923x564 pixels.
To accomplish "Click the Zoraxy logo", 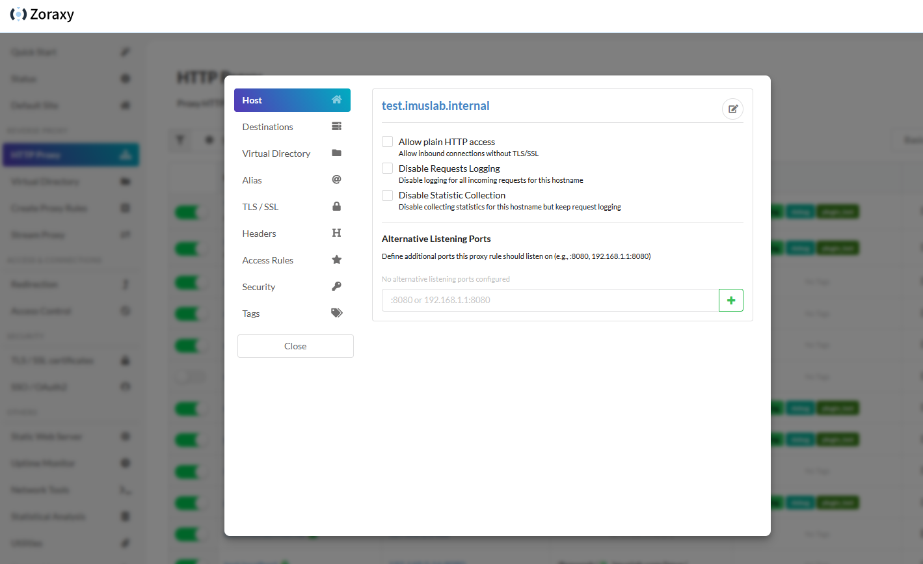I will pos(42,14).
